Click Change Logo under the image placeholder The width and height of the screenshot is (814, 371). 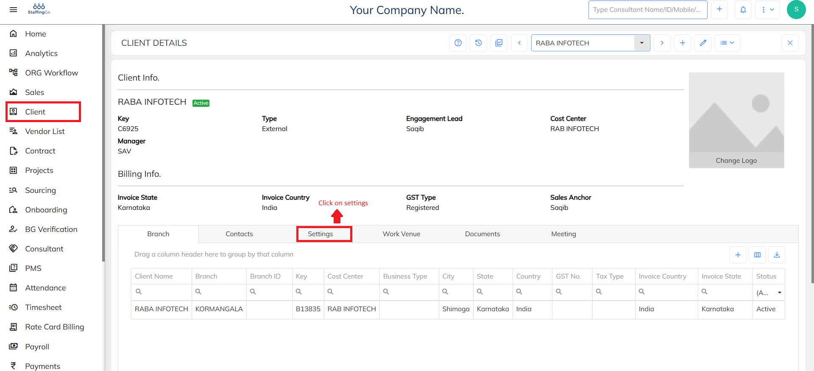[x=736, y=161]
